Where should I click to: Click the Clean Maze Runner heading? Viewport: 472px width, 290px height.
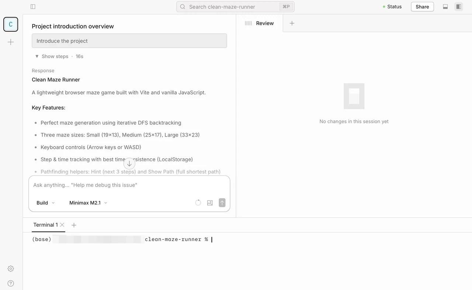56,79
